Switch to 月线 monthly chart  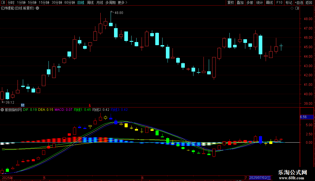[x=100, y=3]
